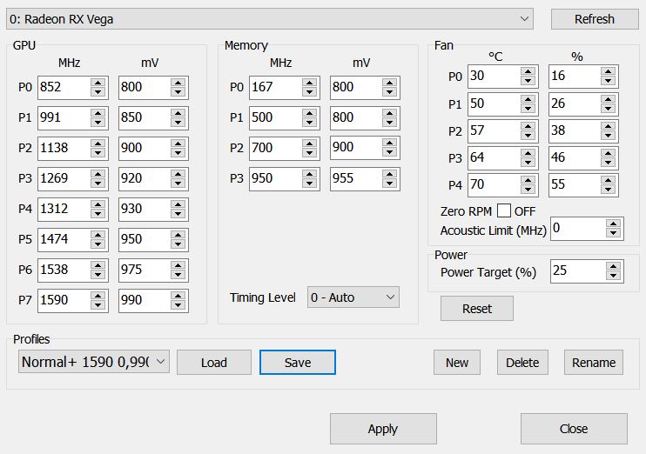Delete the selected profile
Viewport: 646px width, 454px height.
(x=522, y=362)
